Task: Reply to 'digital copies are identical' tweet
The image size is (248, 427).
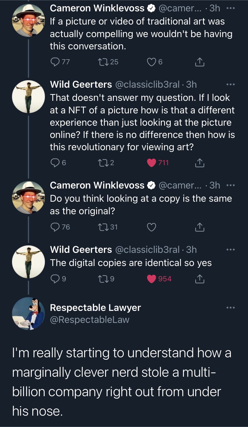Action: (55, 279)
